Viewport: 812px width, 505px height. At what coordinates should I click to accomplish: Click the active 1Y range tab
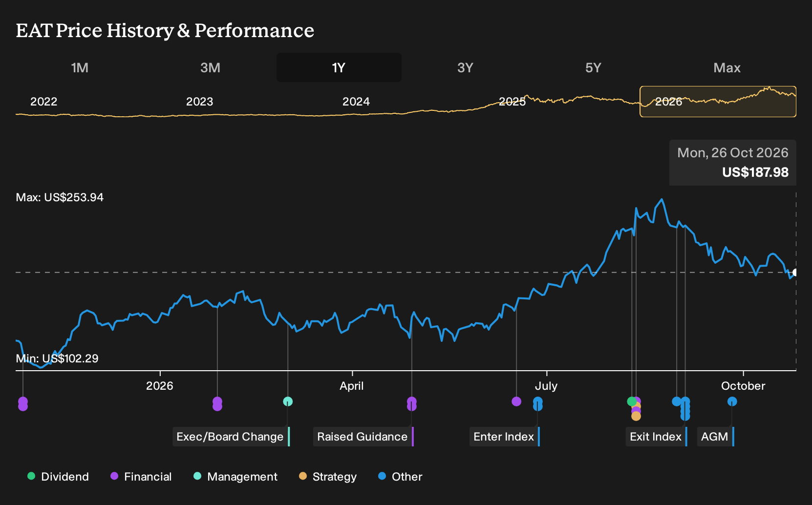(339, 67)
